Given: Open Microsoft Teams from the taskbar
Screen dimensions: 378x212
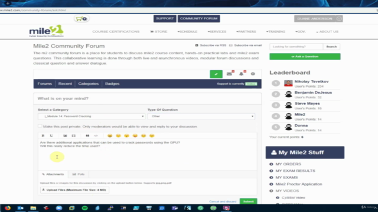Looking at the screenshot, I should tap(175, 208).
